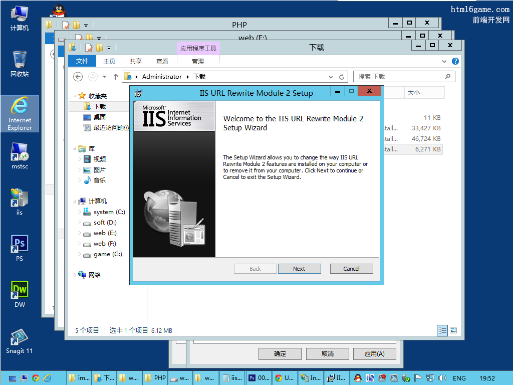Viewport: 513px width, 385px height.
Task: Open Internet Explorer from desktop
Action: (x=20, y=113)
